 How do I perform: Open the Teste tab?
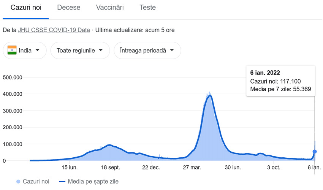tap(147, 8)
